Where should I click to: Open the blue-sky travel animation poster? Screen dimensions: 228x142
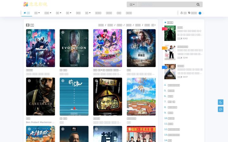(x=141, y=97)
